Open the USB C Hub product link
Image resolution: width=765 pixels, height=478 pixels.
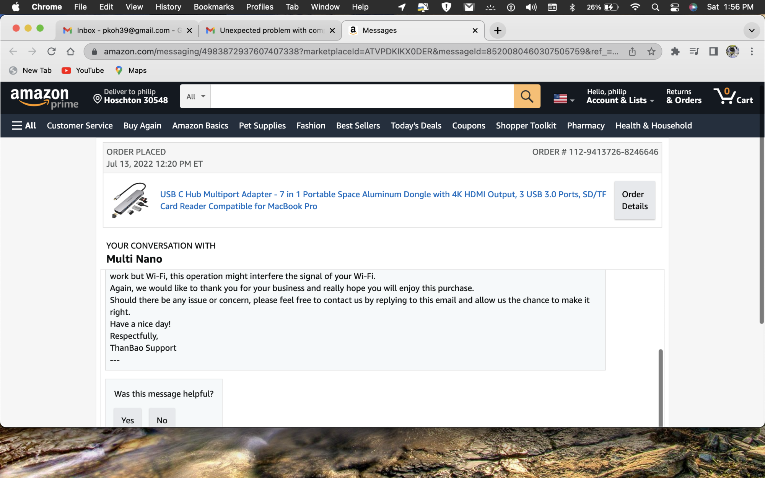[383, 200]
